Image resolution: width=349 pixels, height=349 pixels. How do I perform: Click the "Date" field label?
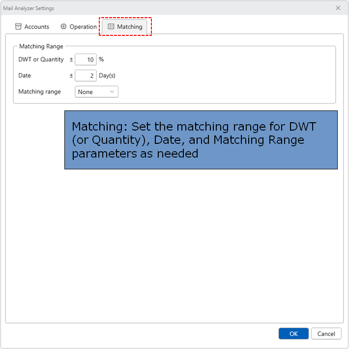25,76
